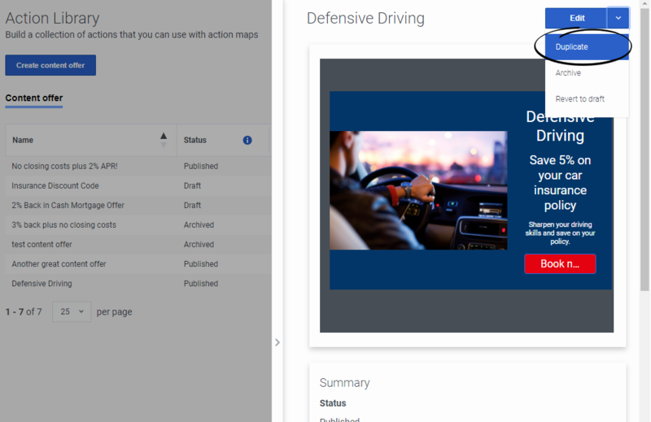Click the Save 5% on your car insurance text

click(x=560, y=183)
